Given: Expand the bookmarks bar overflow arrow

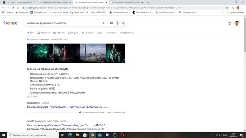Looking at the screenshot, I should [x=223, y=13].
